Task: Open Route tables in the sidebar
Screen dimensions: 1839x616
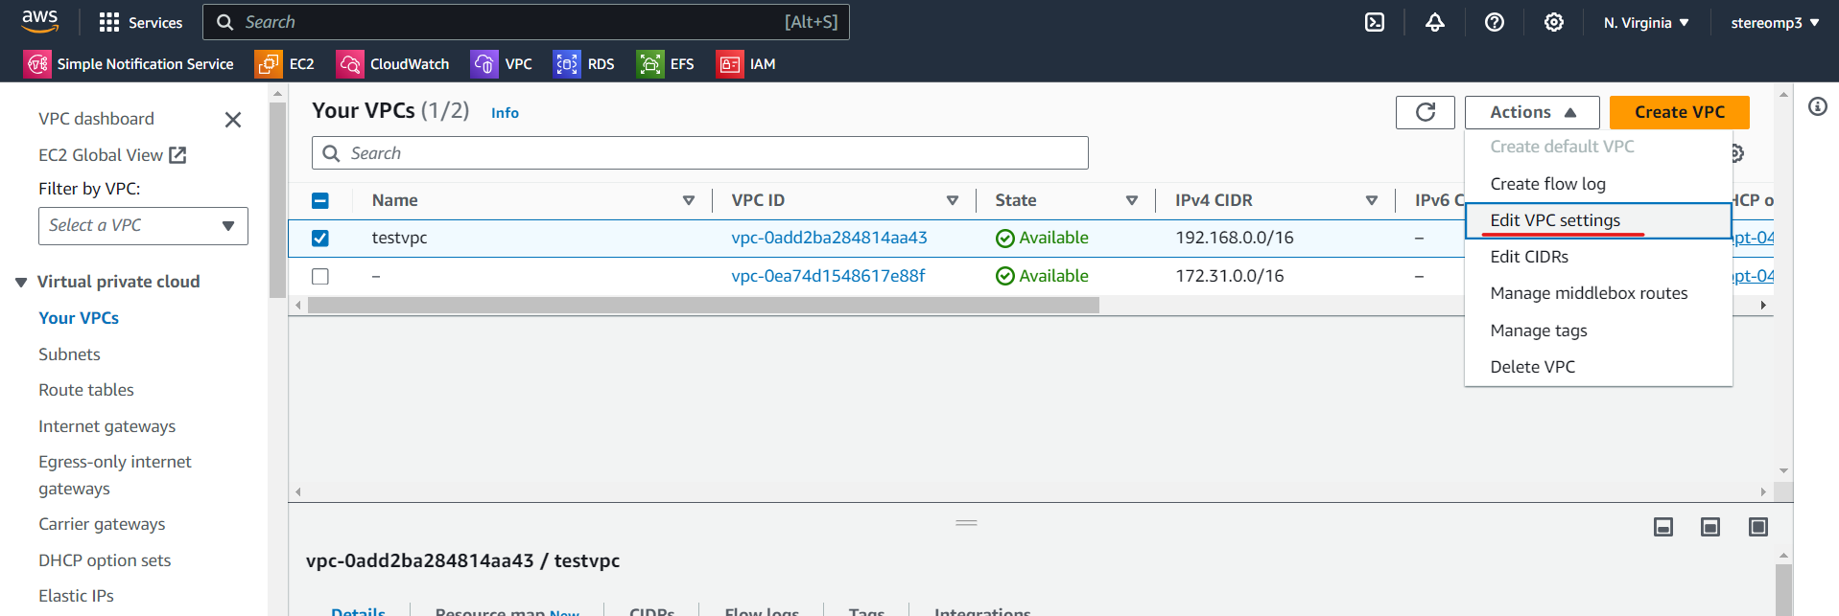Action: 86,390
